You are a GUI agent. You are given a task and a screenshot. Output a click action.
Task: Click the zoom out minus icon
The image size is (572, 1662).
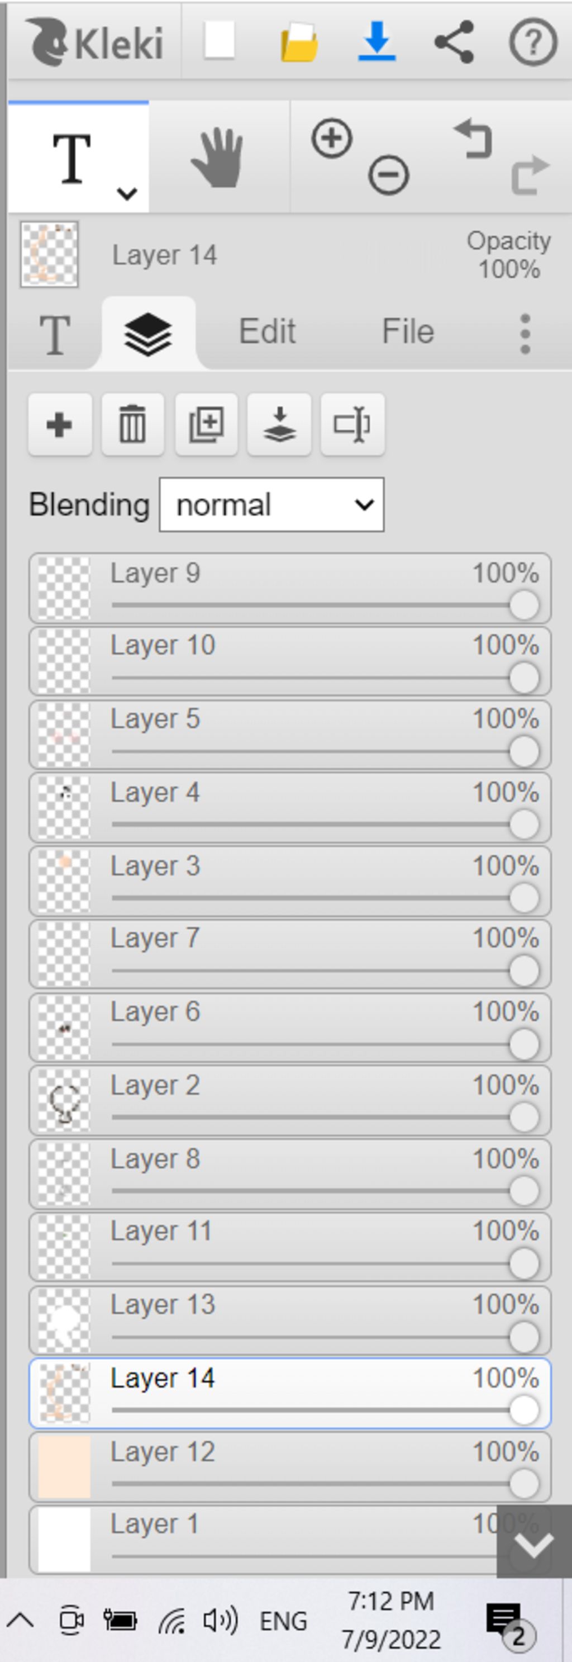[x=388, y=175]
